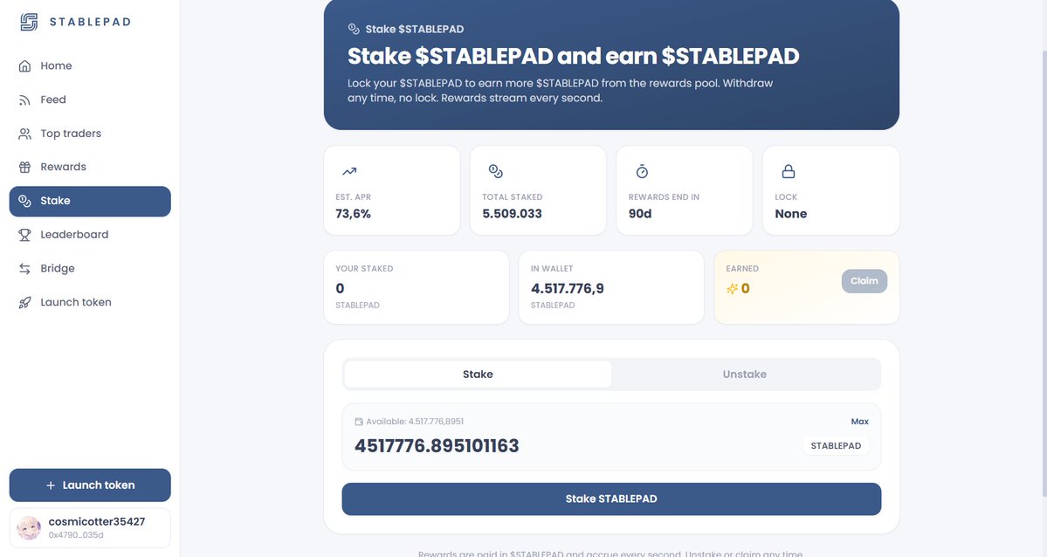Screen dimensions: 1047x557
Task: Click the 73,6% APR value
Action: [x=354, y=214]
